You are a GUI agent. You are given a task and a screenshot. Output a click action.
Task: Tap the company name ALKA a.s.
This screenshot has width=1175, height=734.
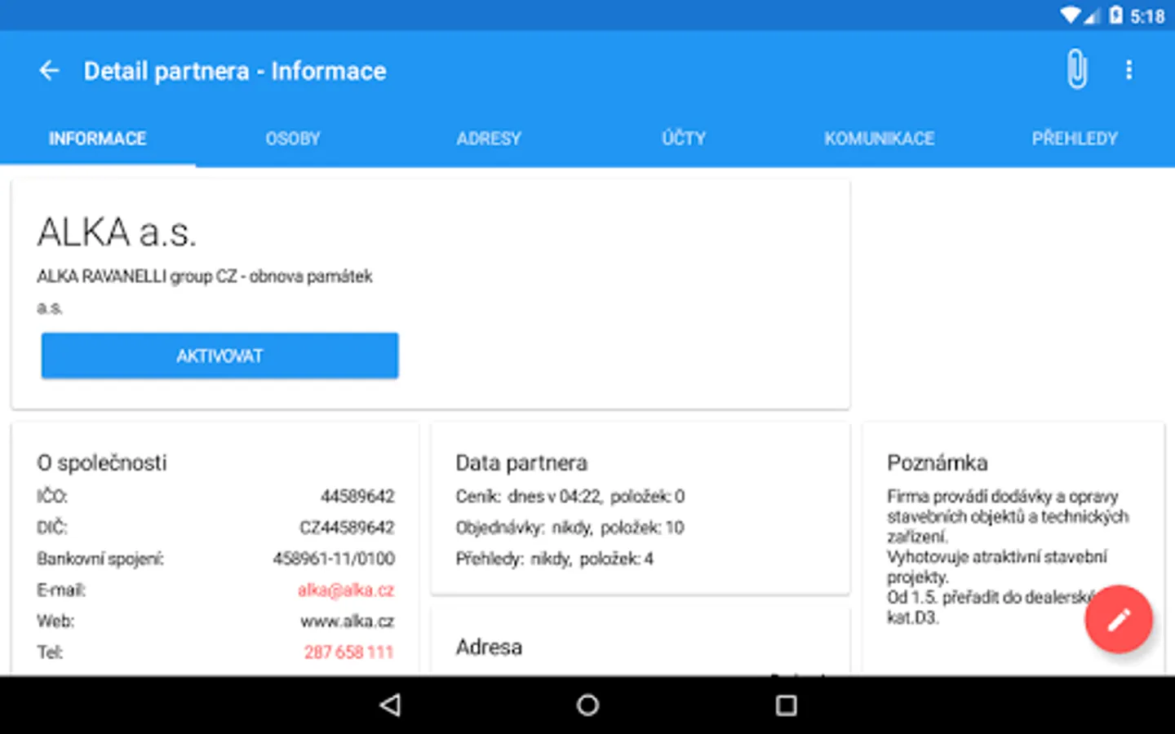[x=117, y=232]
